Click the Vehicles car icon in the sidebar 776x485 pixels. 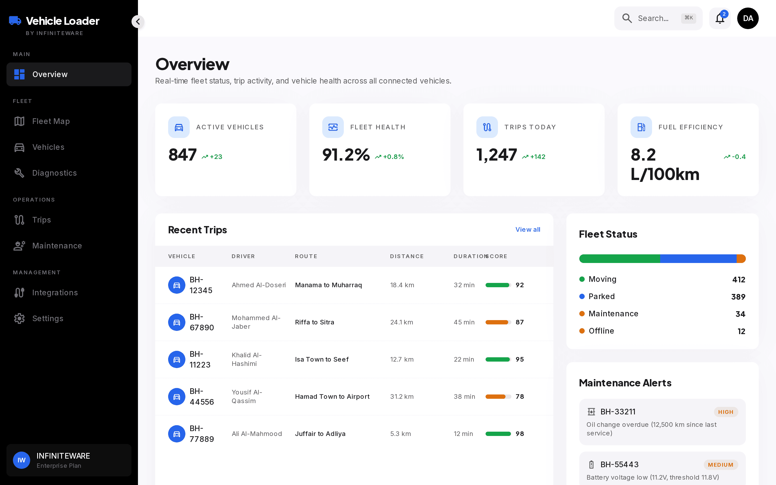[x=19, y=147]
